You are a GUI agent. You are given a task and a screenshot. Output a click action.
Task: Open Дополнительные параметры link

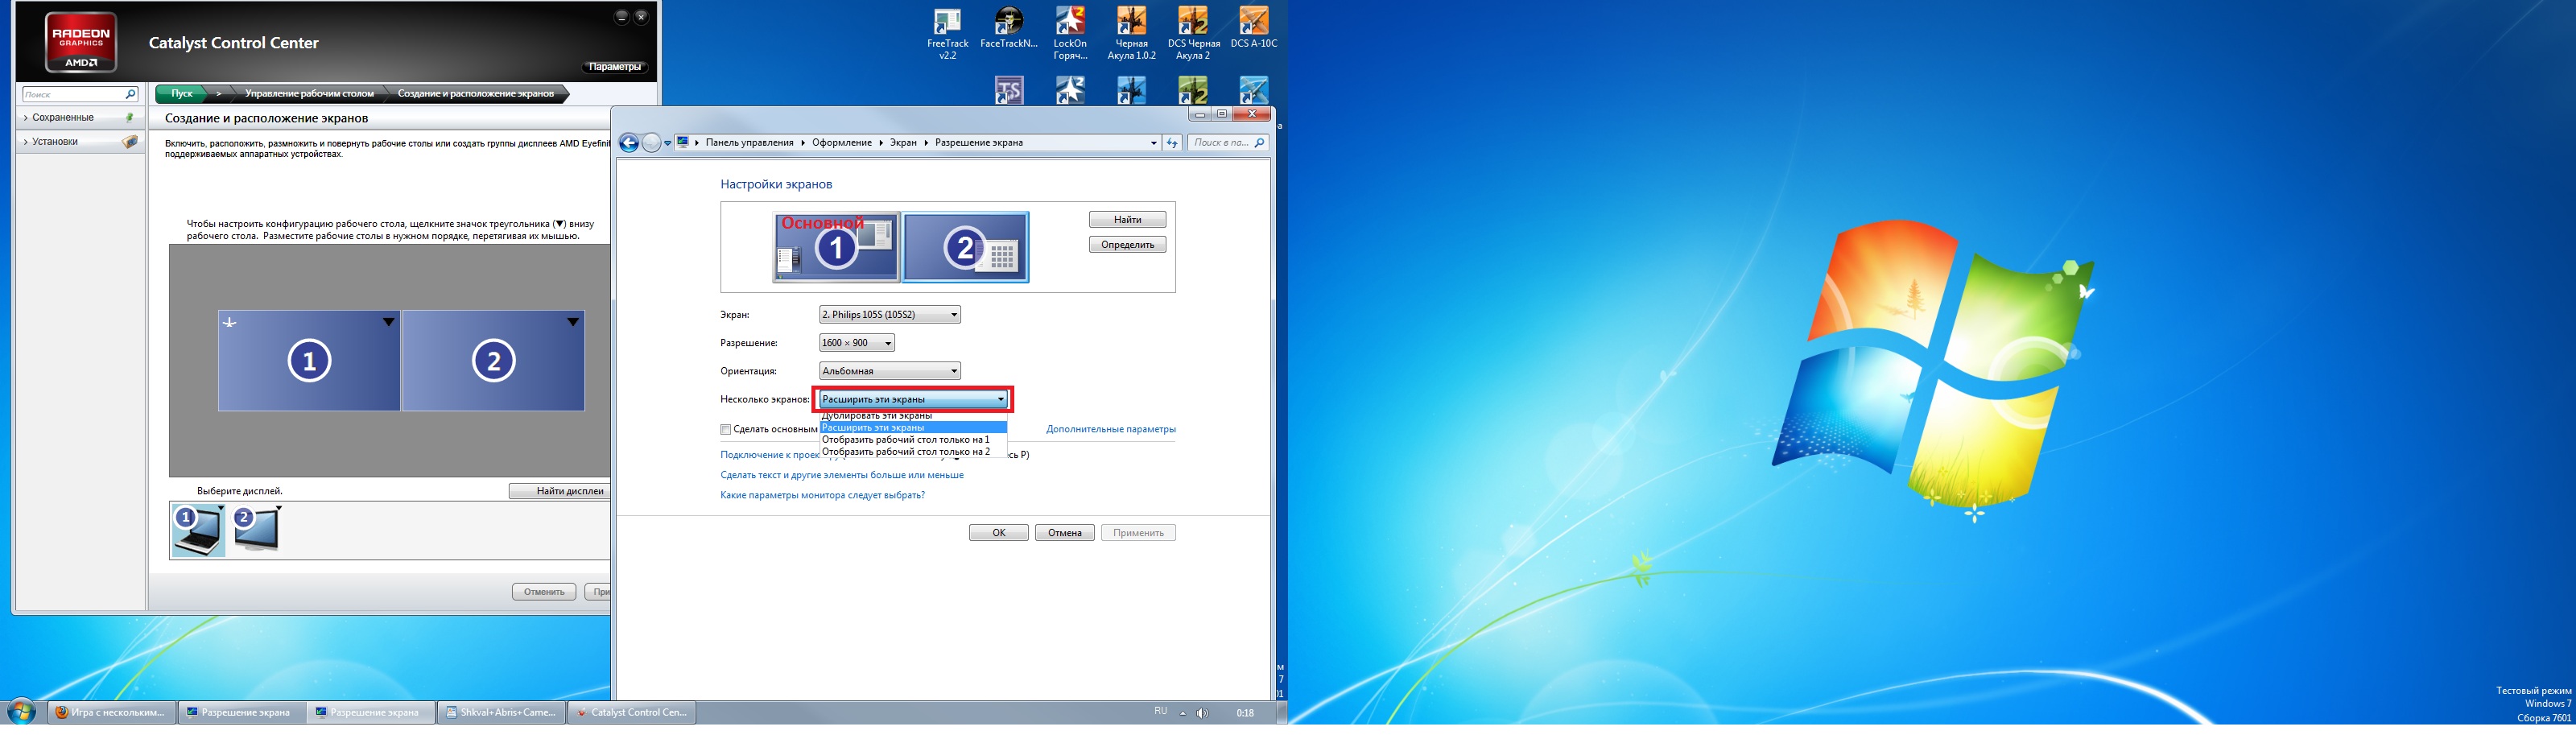tap(1111, 429)
